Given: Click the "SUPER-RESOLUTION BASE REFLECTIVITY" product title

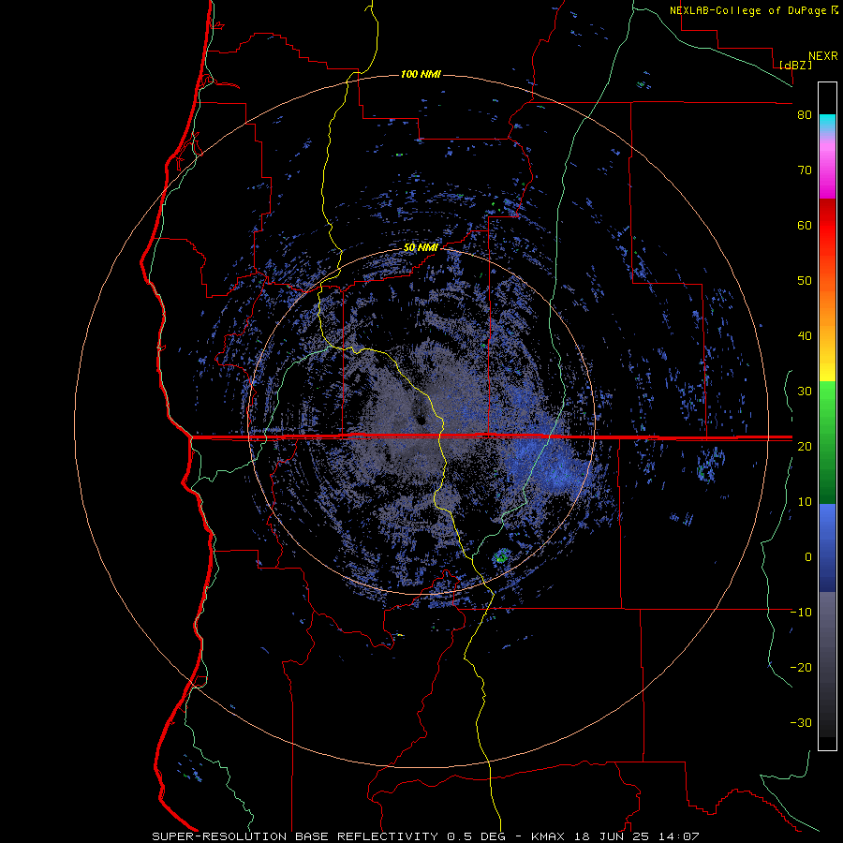Looking at the screenshot, I should point(295,836).
